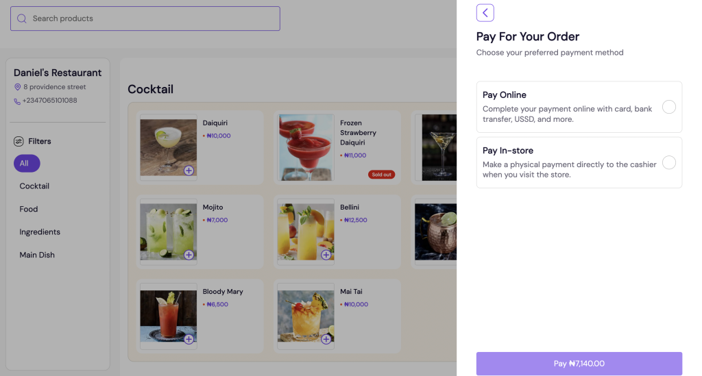Add Mai Tai with plus icon

pyautogui.click(x=326, y=339)
